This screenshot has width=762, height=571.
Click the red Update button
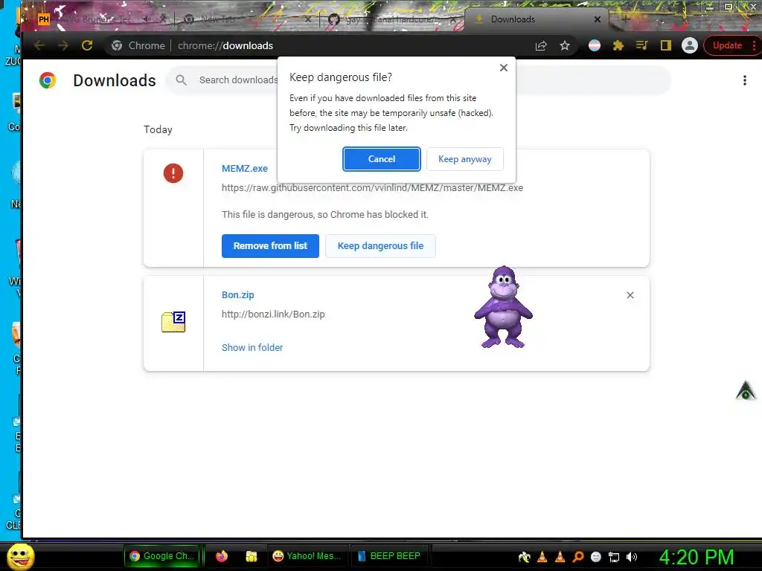click(728, 45)
